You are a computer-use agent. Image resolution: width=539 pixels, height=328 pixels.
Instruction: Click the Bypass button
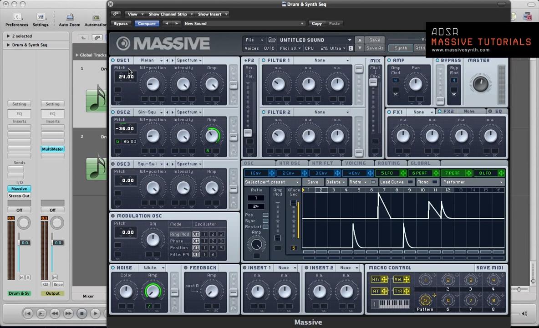(x=121, y=23)
